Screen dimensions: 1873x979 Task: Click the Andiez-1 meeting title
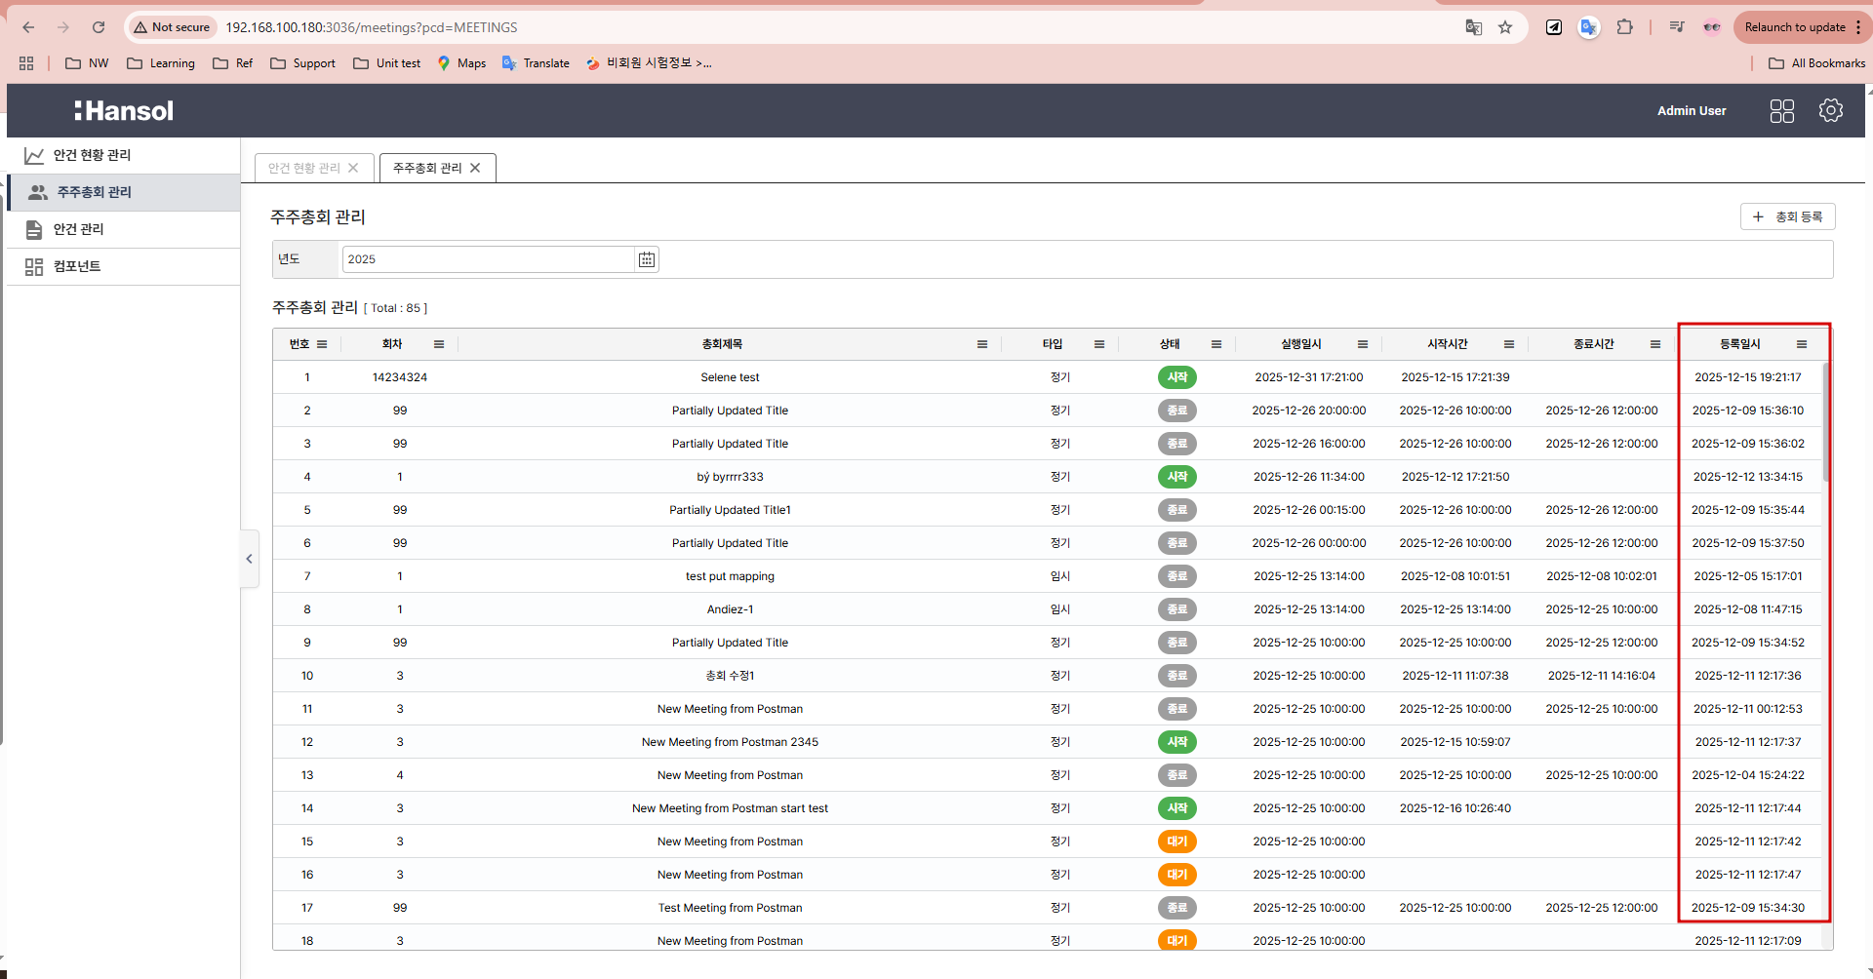coord(730,609)
